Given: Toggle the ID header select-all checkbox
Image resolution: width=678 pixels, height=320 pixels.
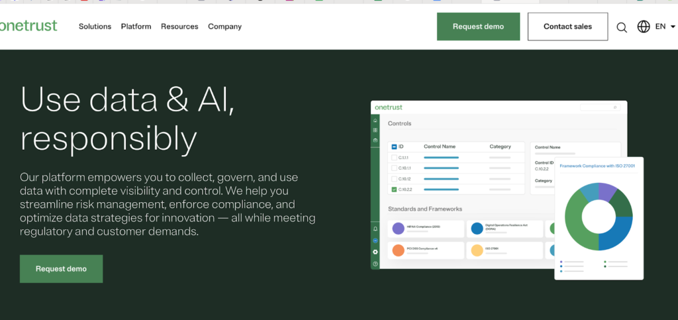Looking at the screenshot, I should [394, 146].
